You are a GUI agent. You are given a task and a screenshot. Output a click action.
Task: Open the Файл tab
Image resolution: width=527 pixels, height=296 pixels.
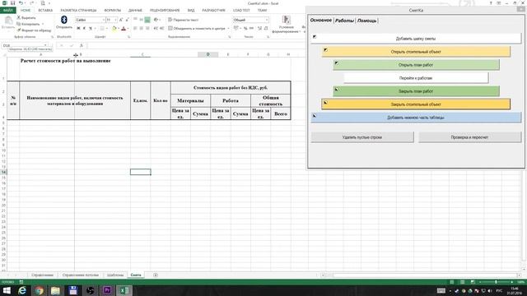(x=8, y=10)
